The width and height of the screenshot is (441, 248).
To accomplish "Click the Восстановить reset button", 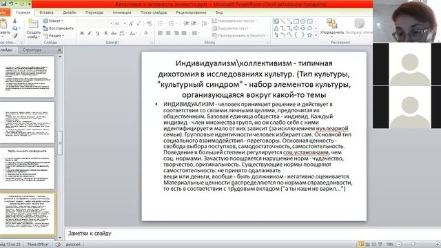I will 58,28.
